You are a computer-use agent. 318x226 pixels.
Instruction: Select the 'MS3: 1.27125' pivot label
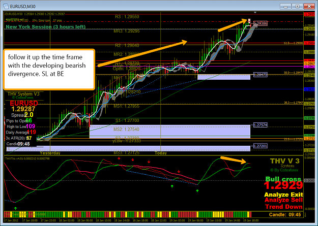pyautogui.click(x=127, y=153)
